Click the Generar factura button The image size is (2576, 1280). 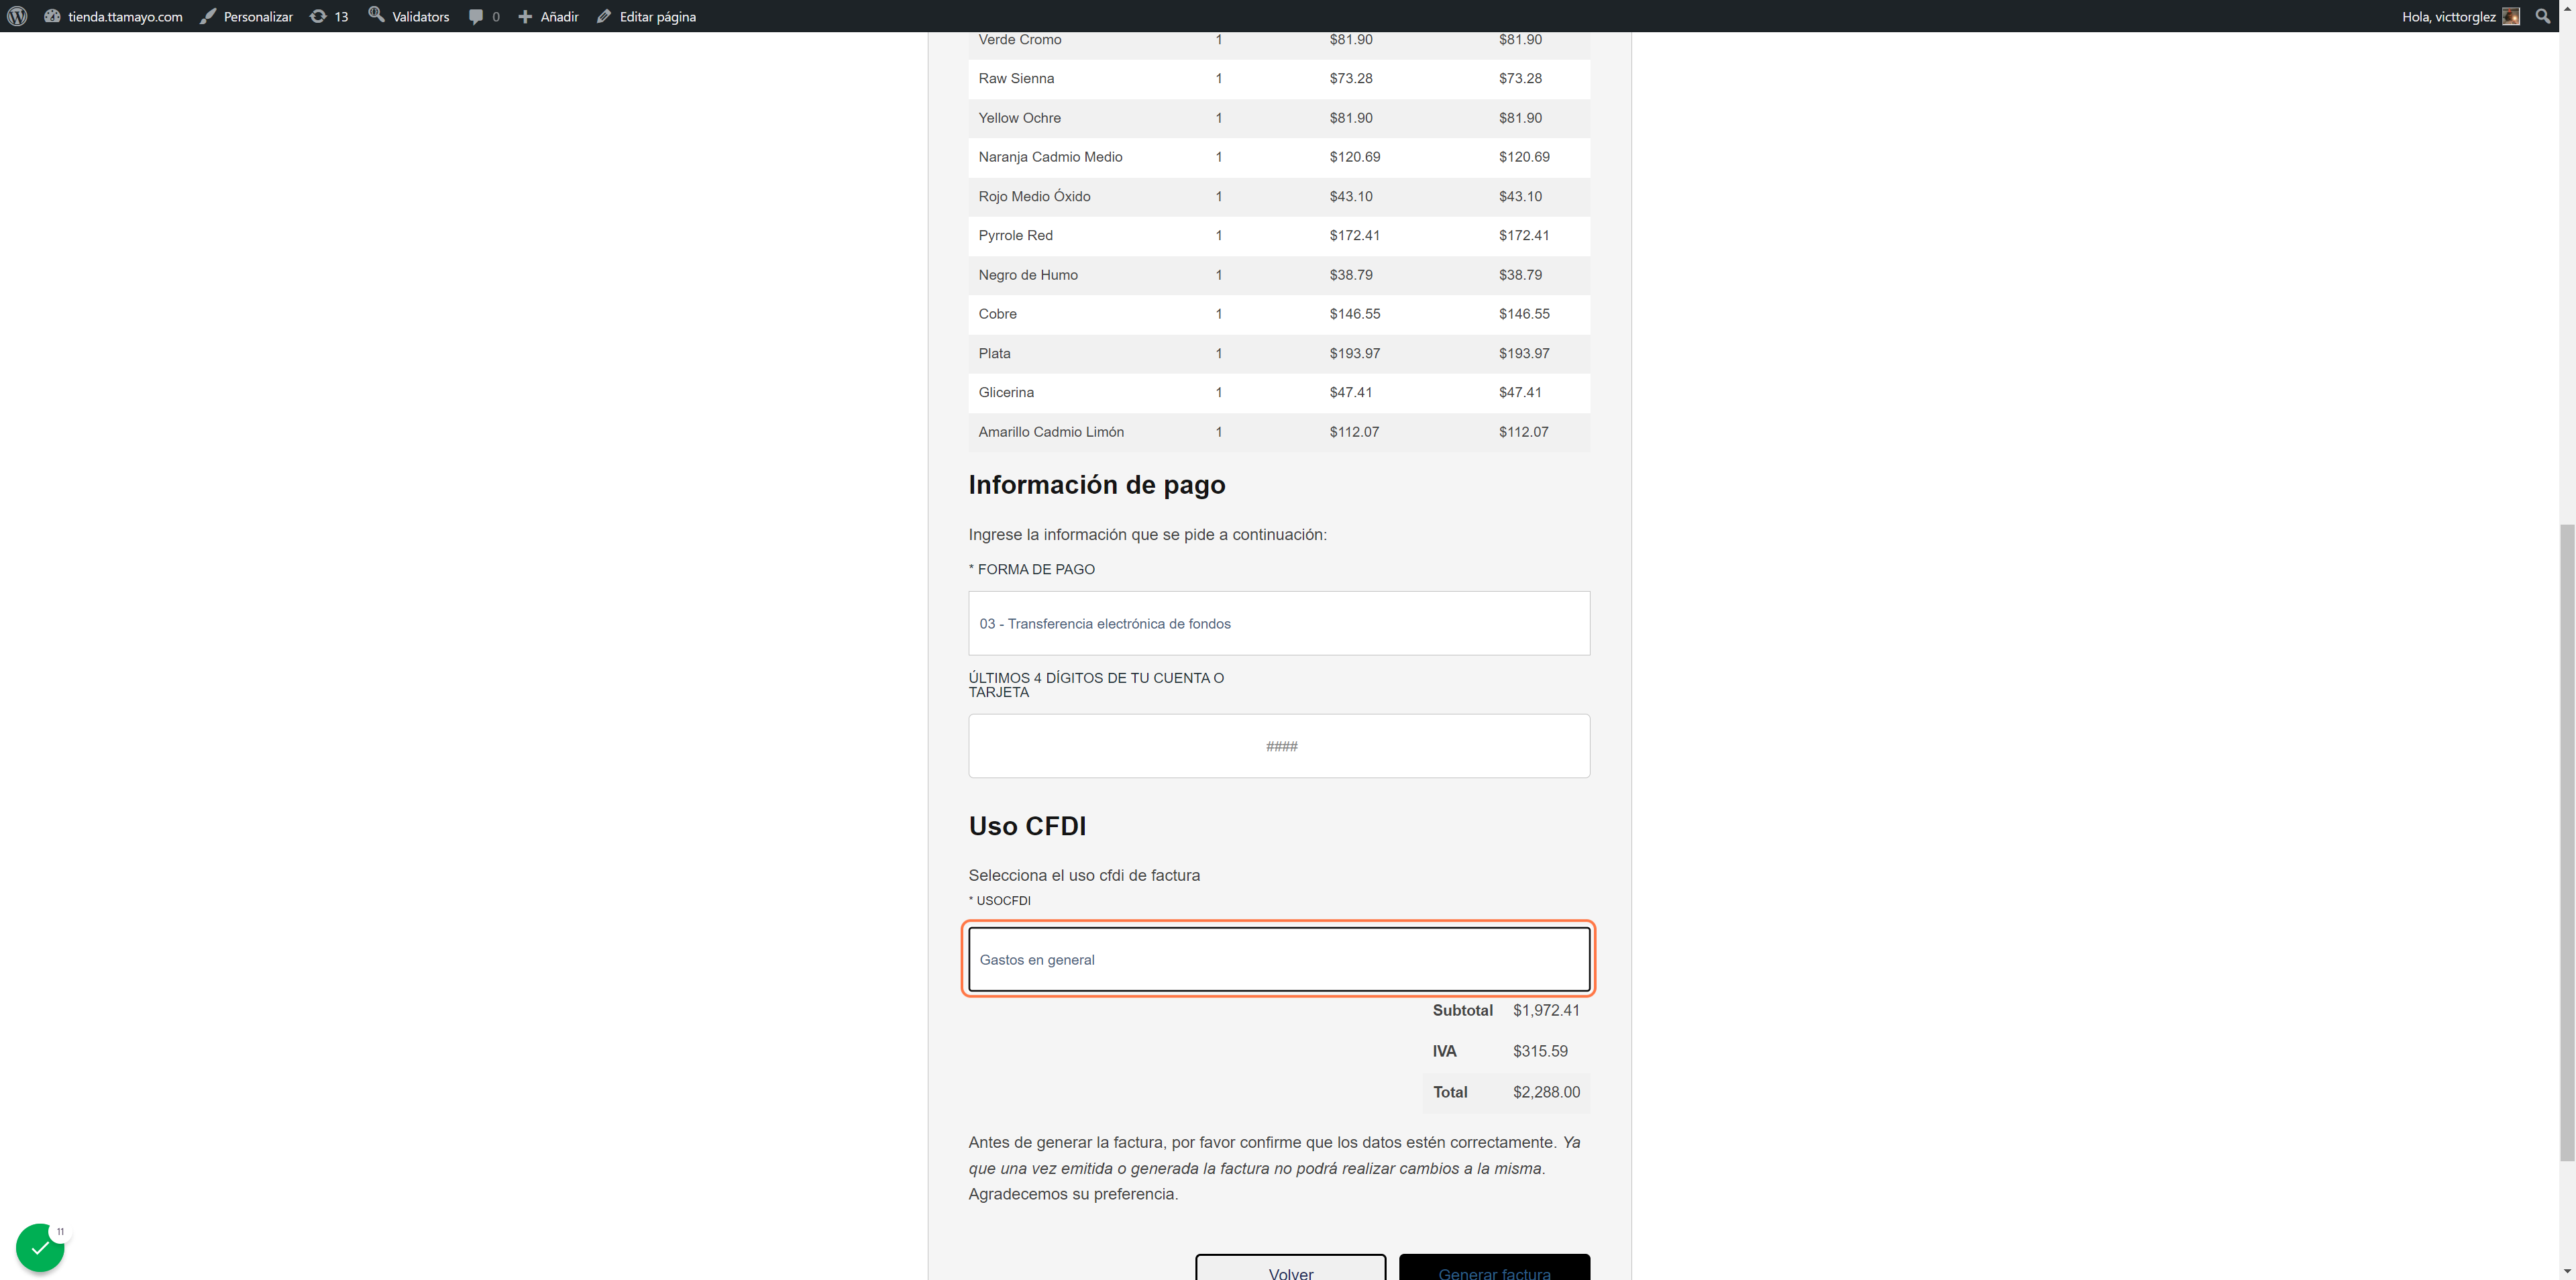coord(1494,1267)
